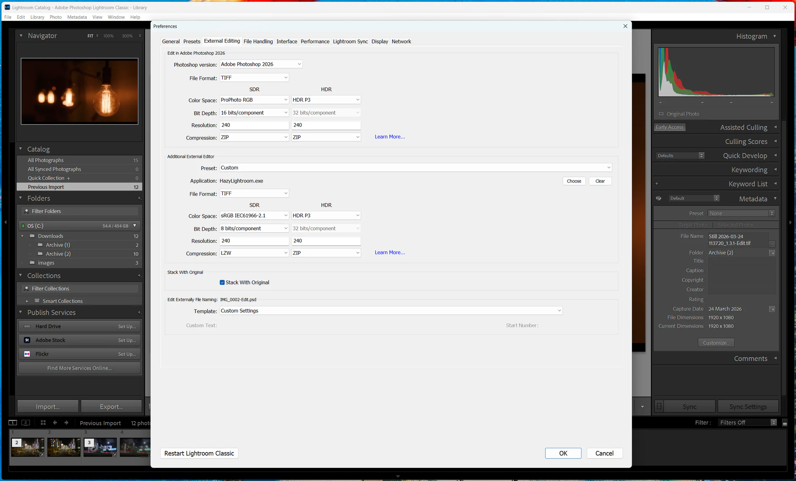
Task: Click the Lightroom Classic app icon in title bar
Action: pyautogui.click(x=7, y=7)
